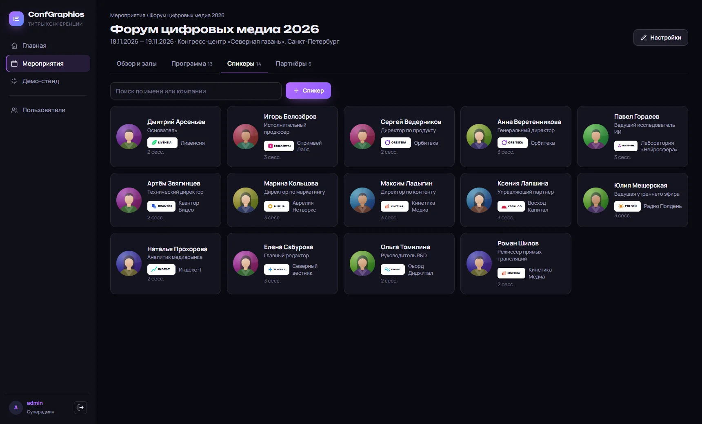The height and width of the screenshot is (424, 702).
Task: Select the name Елена Сабурова
Action: point(289,247)
